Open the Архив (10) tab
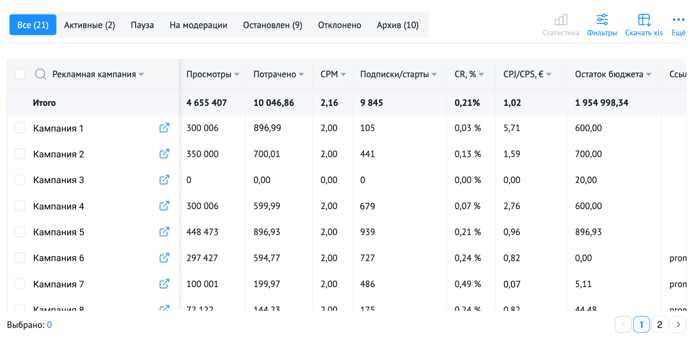Viewport: 697px width, 337px height. (398, 25)
